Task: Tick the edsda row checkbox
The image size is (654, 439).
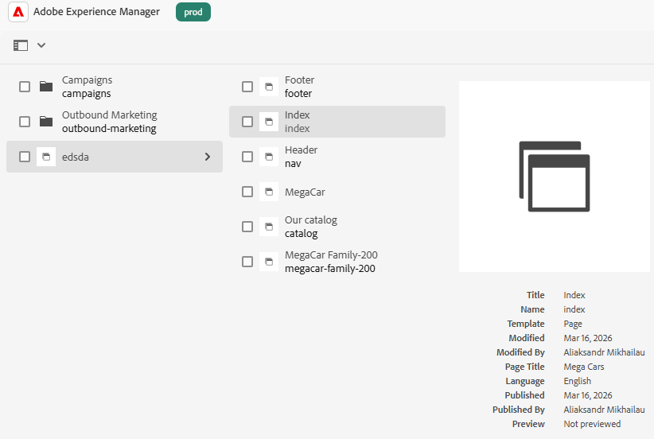Action: [x=25, y=157]
